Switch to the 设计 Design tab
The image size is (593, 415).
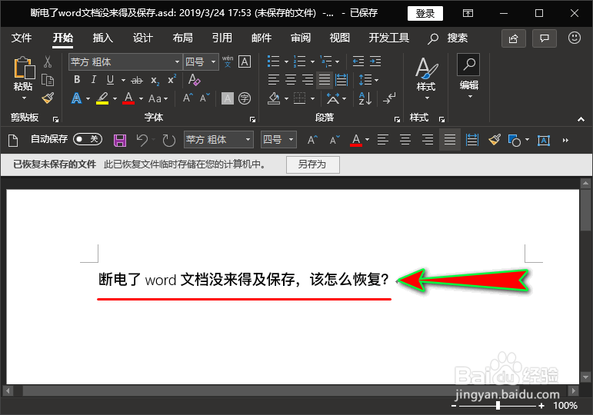click(x=142, y=38)
